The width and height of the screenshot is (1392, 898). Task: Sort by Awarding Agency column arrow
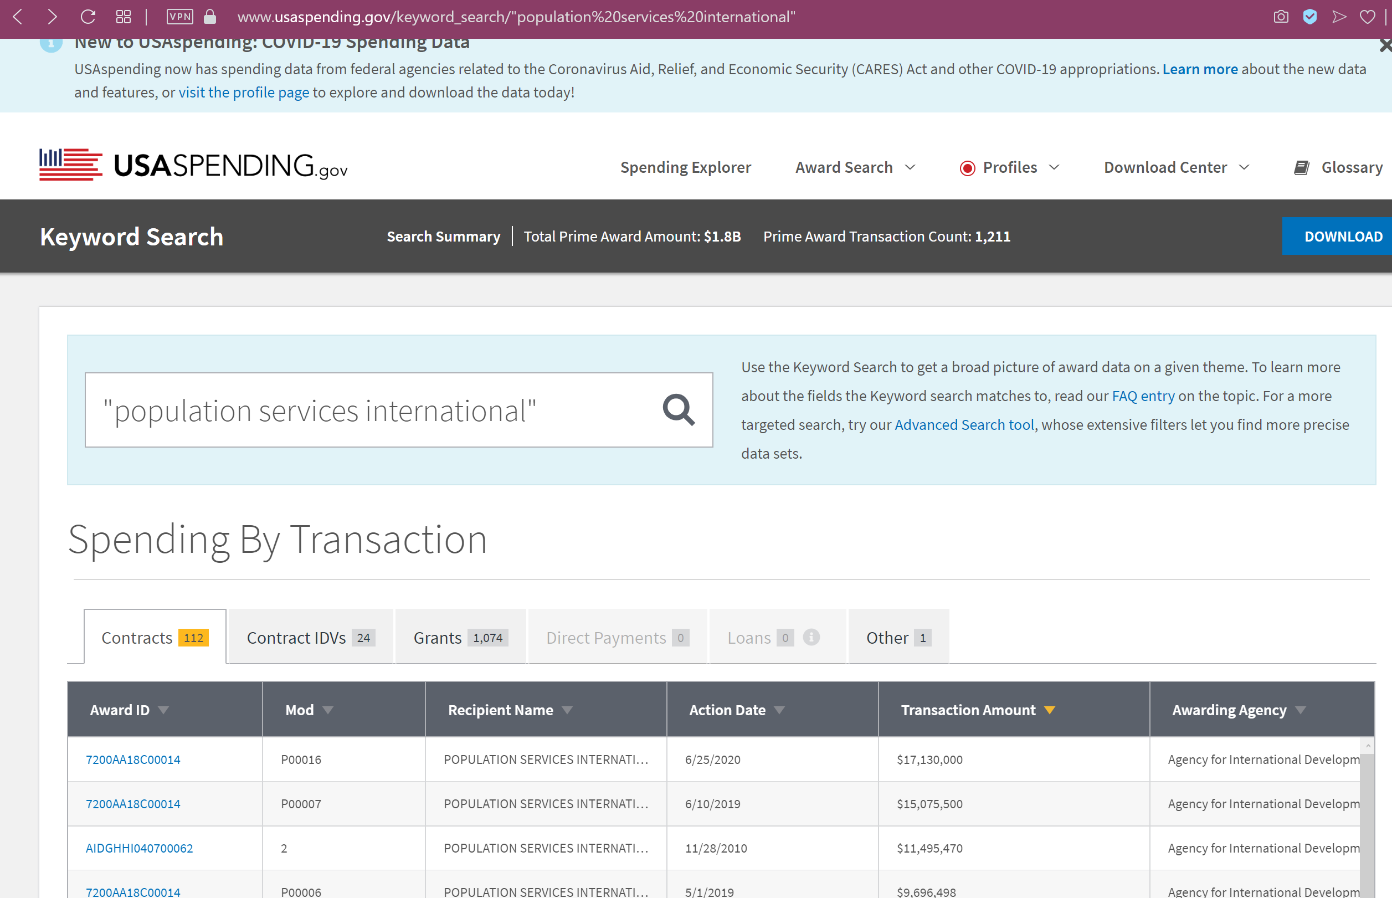(x=1301, y=710)
